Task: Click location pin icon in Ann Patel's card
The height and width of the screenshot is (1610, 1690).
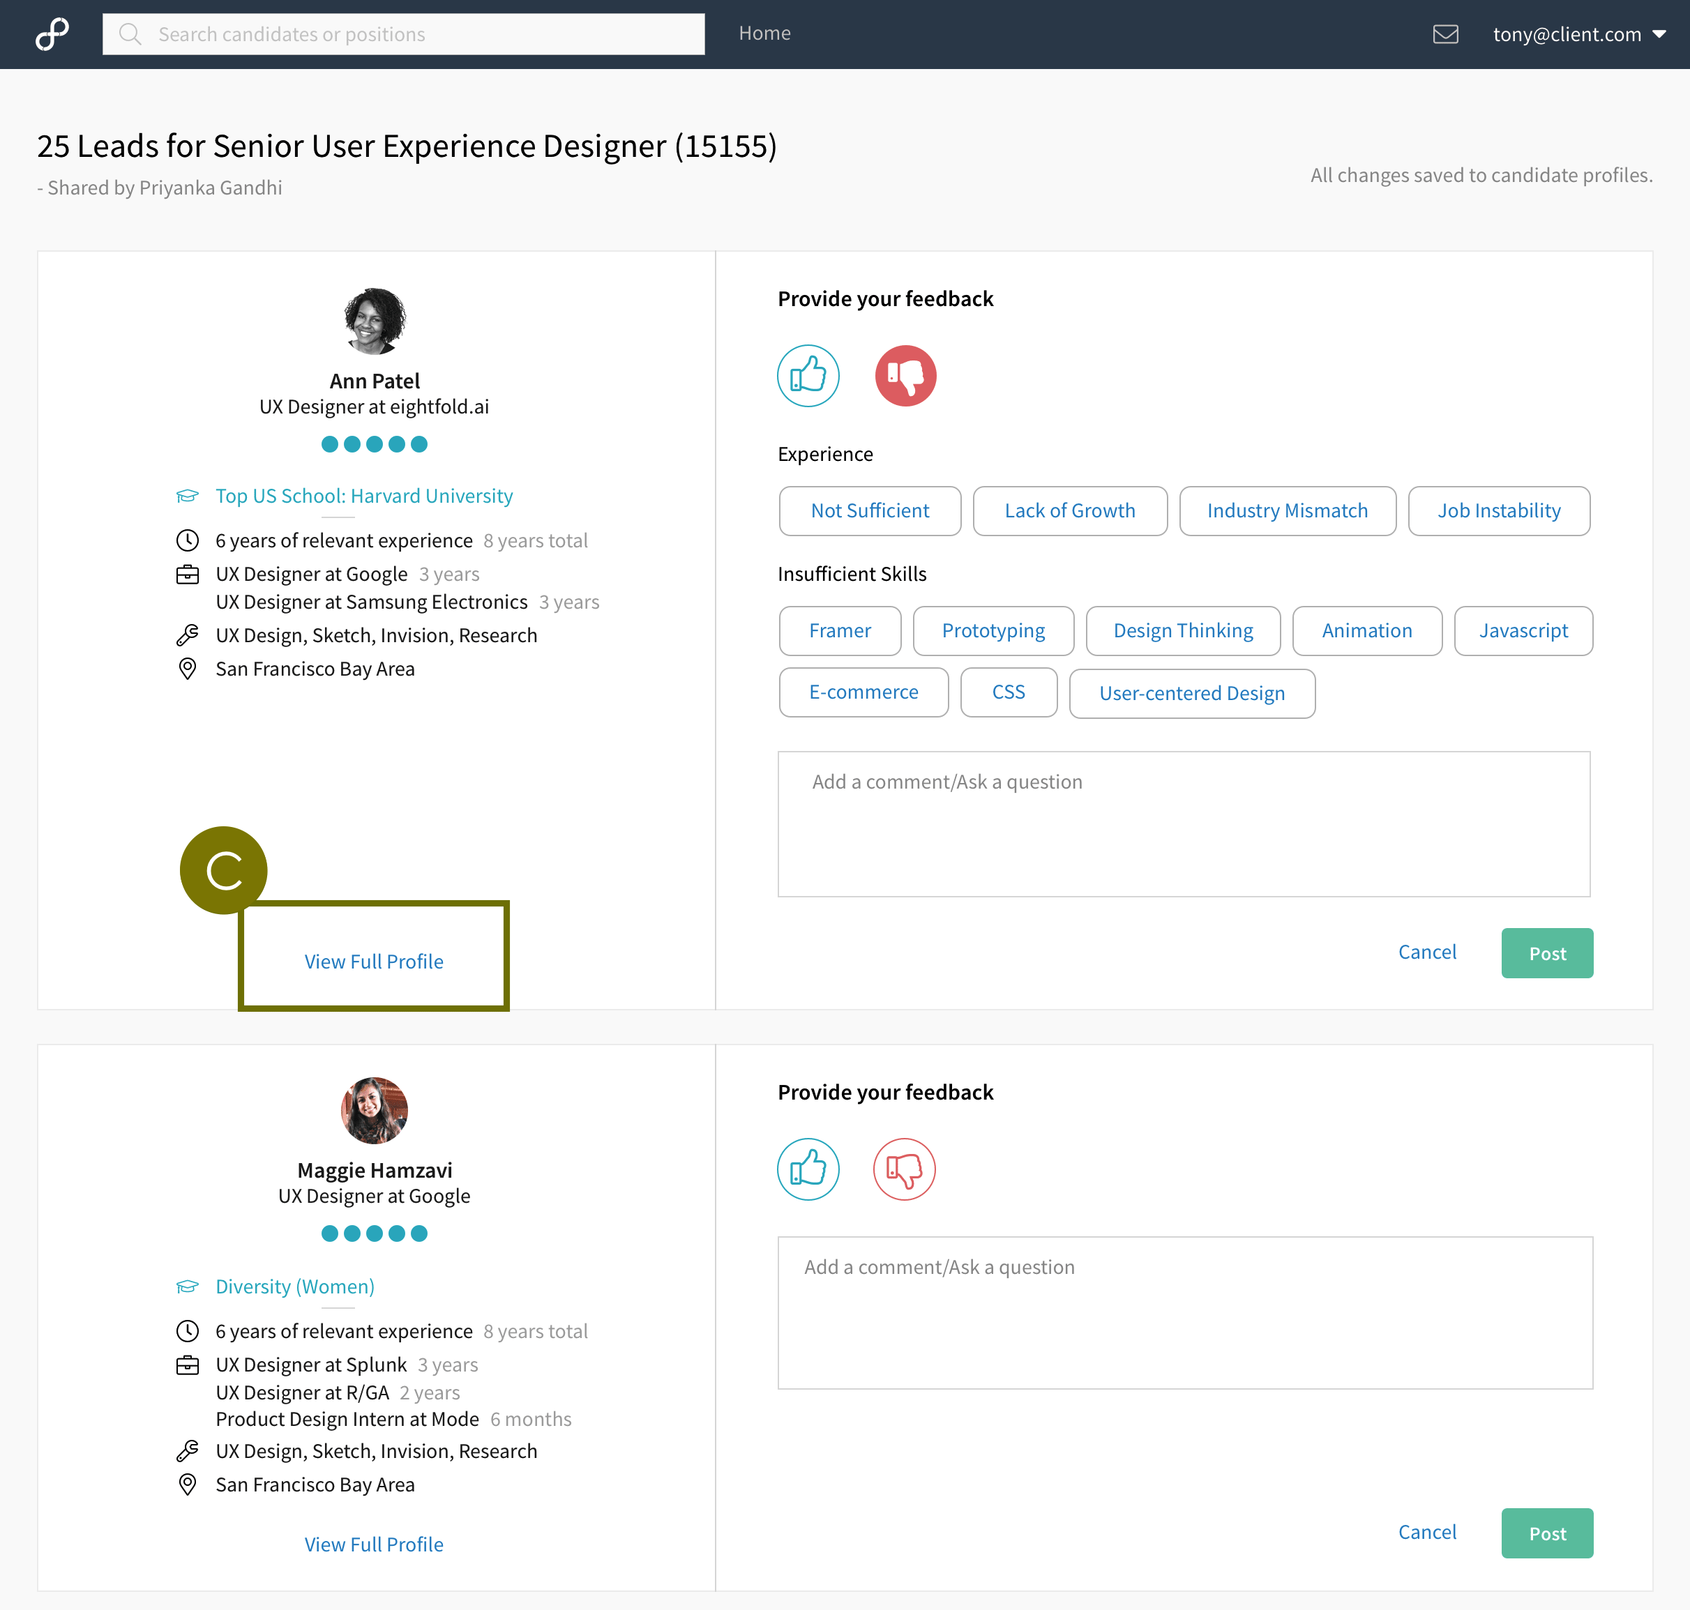Action: tap(187, 669)
